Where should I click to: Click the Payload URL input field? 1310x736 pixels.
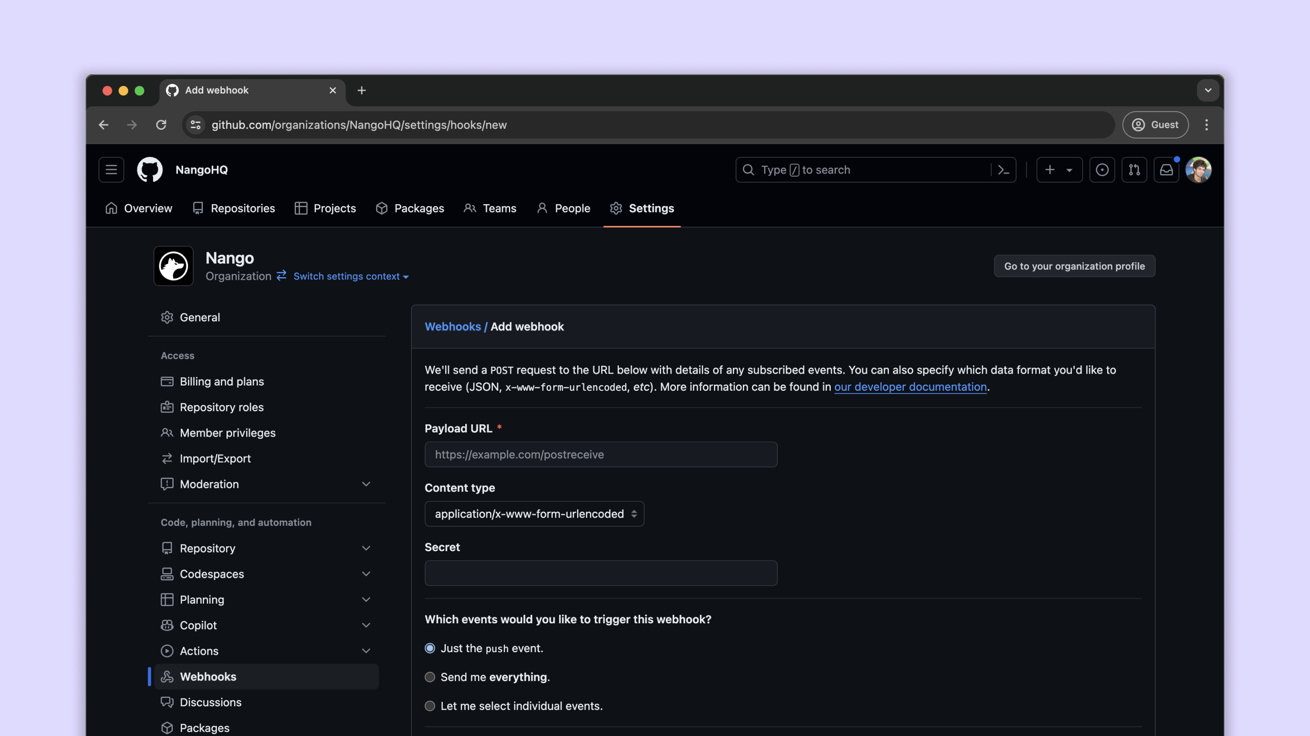click(601, 455)
